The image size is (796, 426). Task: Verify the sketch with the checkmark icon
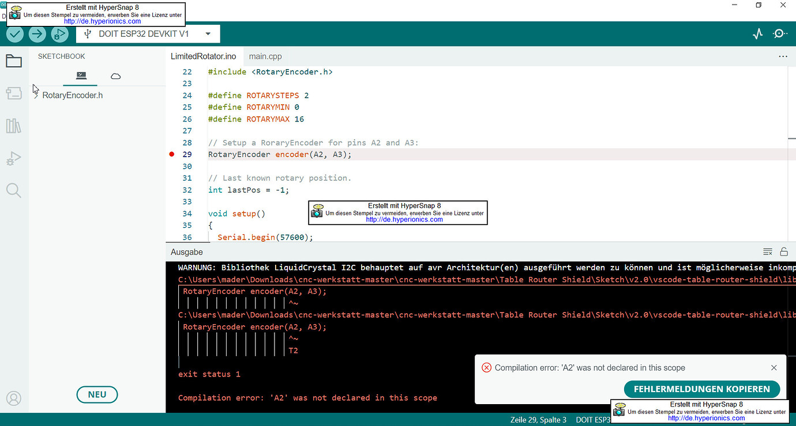coord(15,33)
